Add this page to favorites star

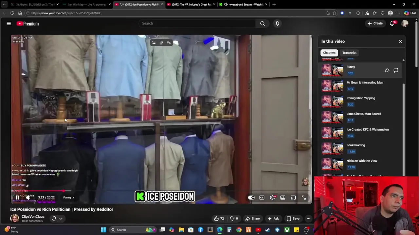click(334, 13)
